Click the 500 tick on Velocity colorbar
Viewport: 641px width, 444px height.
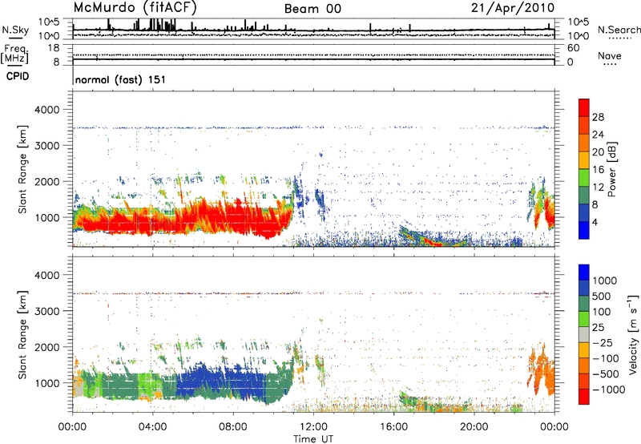(x=602, y=297)
